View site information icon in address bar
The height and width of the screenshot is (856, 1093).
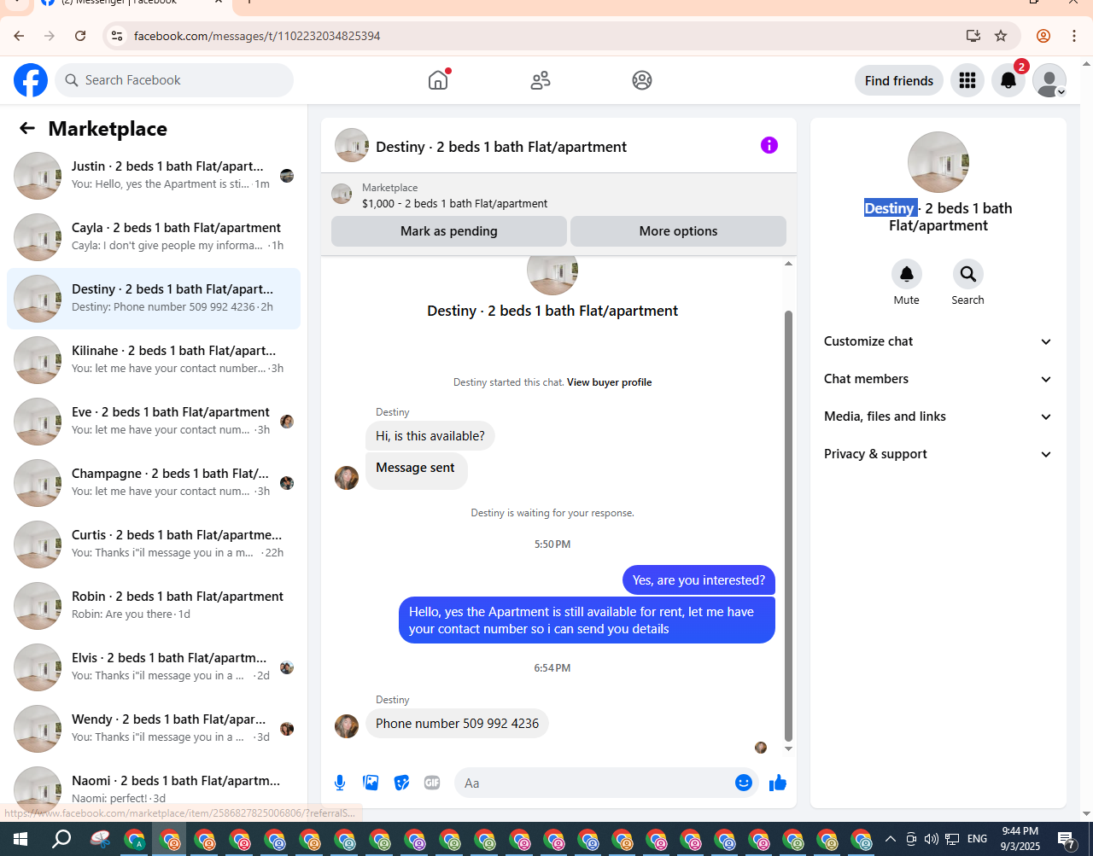coord(118,36)
